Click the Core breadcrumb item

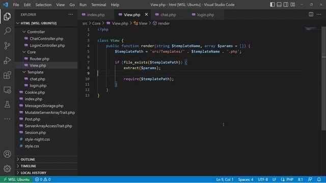tap(96, 23)
